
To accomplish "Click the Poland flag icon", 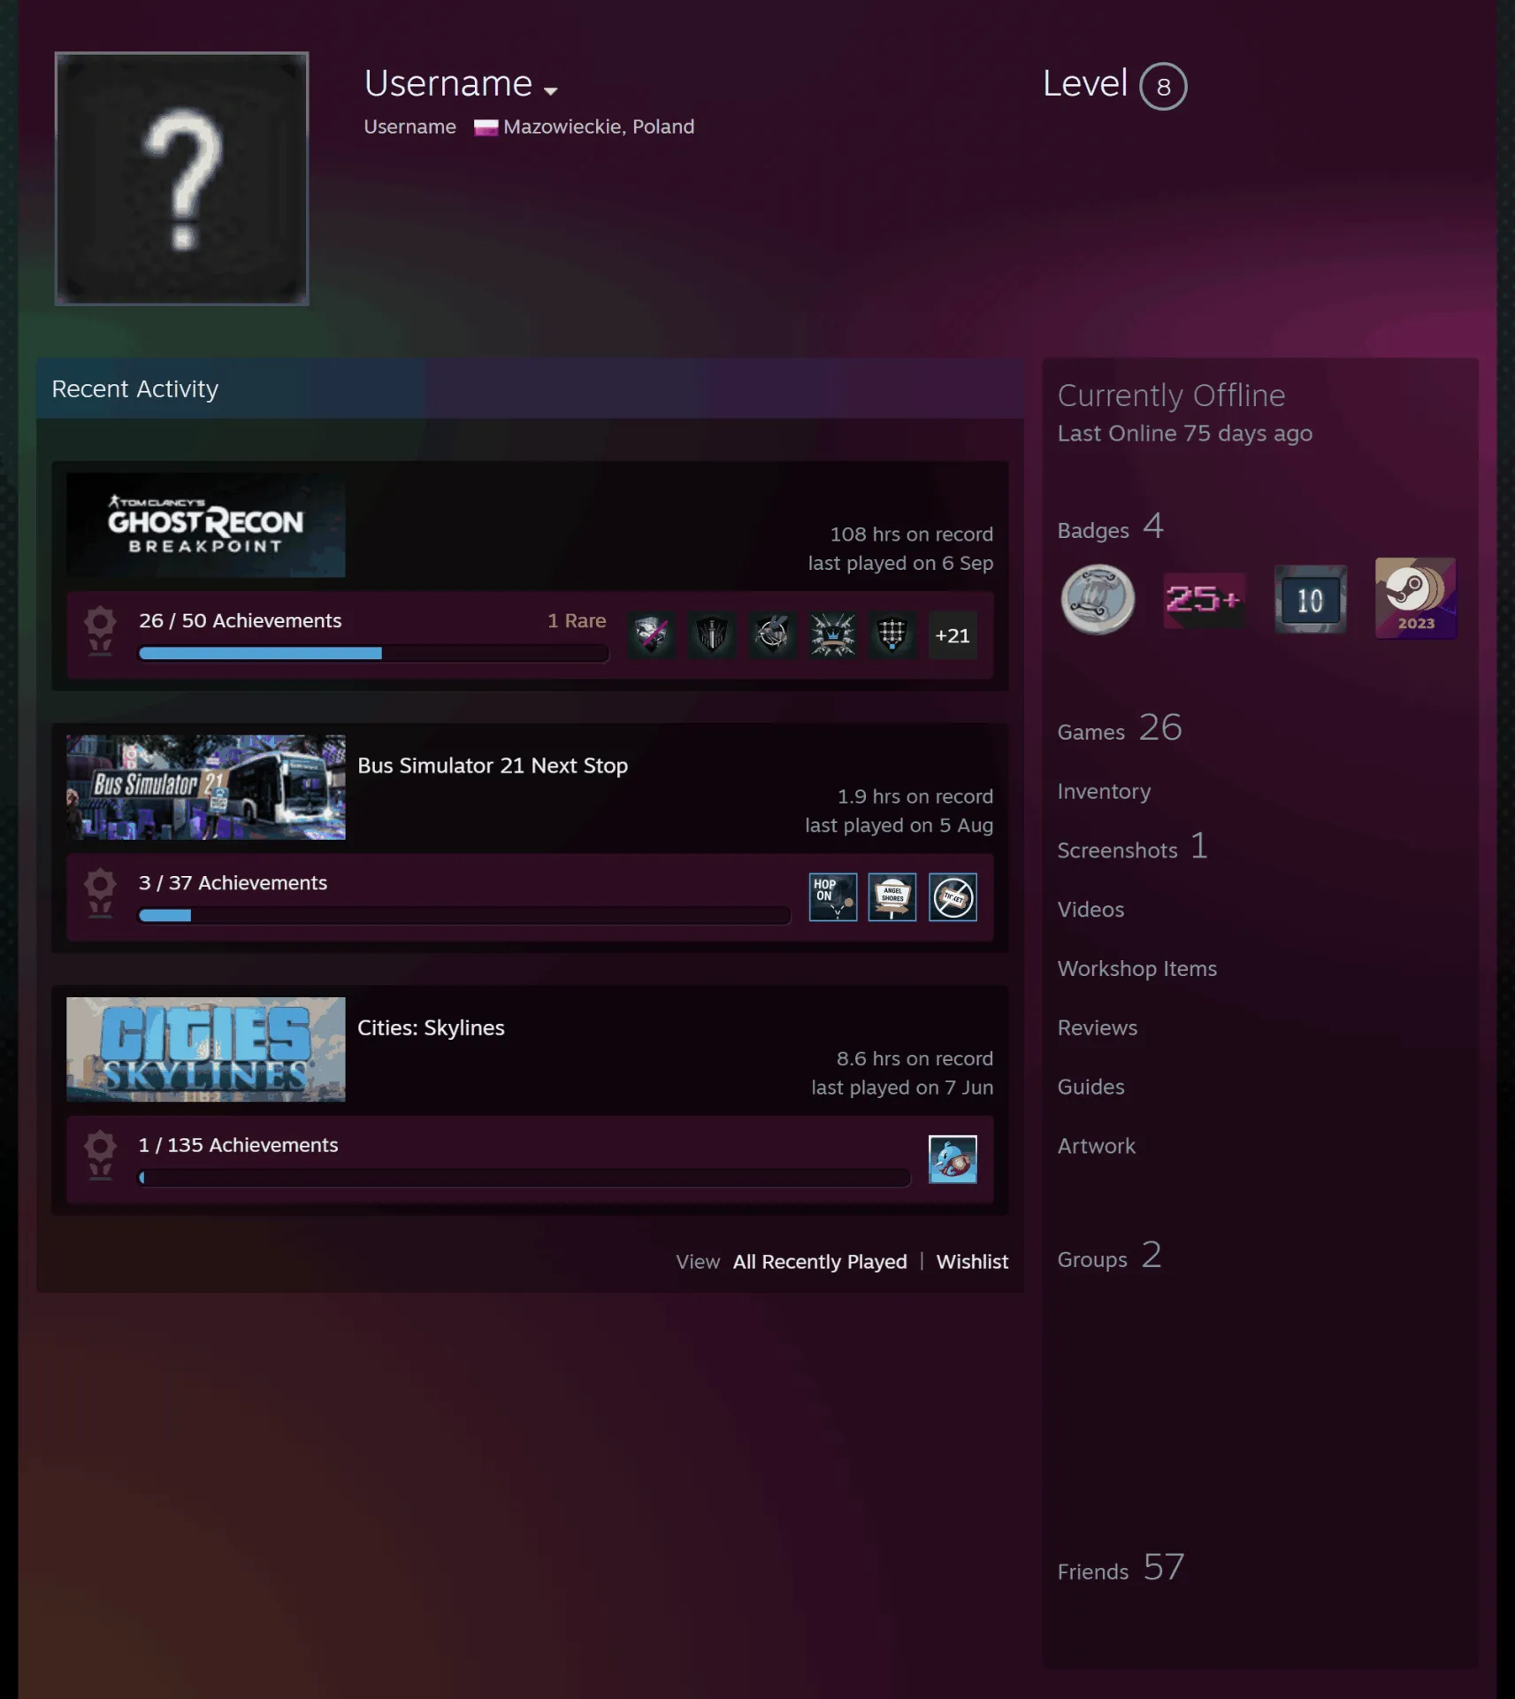I will 486,127.
